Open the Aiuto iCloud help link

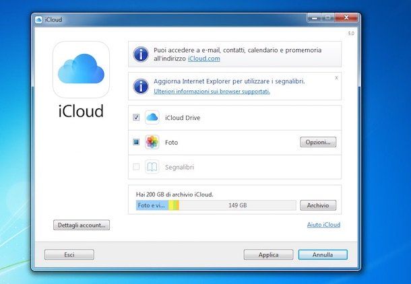click(x=323, y=225)
